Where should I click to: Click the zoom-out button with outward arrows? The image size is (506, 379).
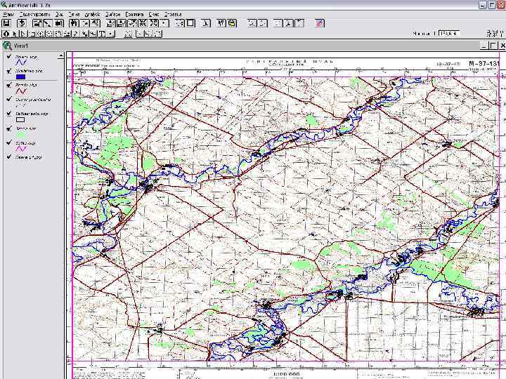[x=153, y=23]
